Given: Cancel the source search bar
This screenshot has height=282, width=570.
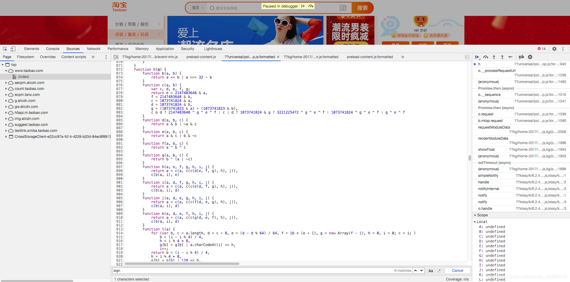Looking at the screenshot, I should [457, 271].
